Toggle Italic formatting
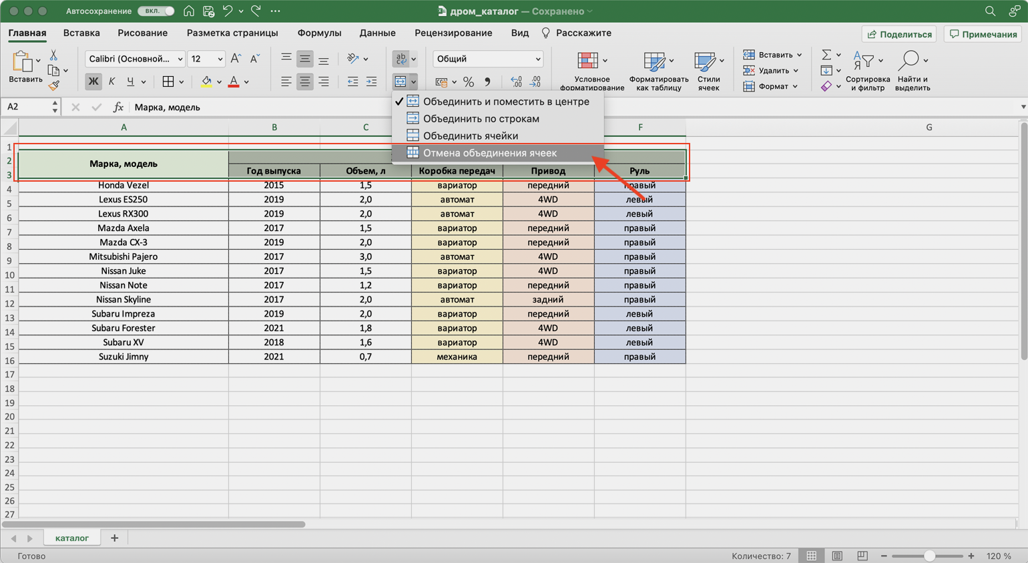Viewport: 1028px width, 563px height. click(x=111, y=81)
